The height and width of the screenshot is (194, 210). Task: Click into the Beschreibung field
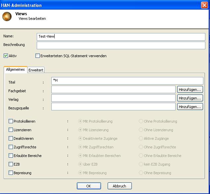click(121, 45)
